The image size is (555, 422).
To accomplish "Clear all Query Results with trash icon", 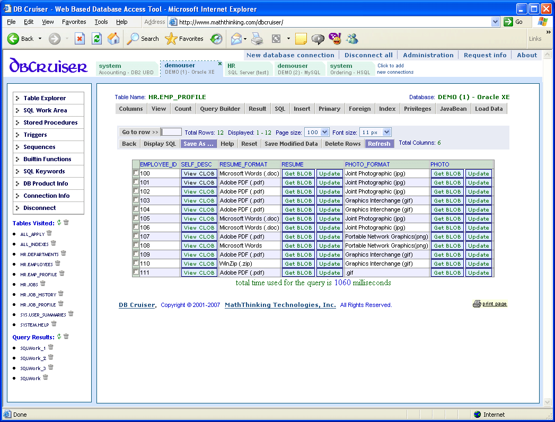I will click(66, 337).
